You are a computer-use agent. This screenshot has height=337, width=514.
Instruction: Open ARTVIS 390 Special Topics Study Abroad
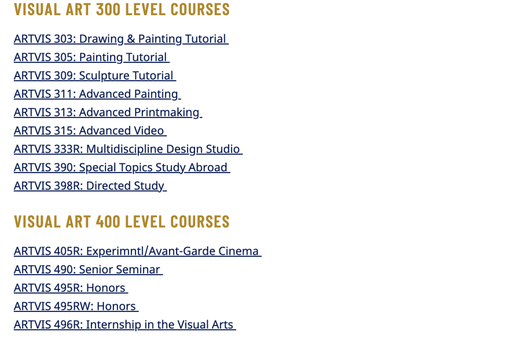point(122,168)
